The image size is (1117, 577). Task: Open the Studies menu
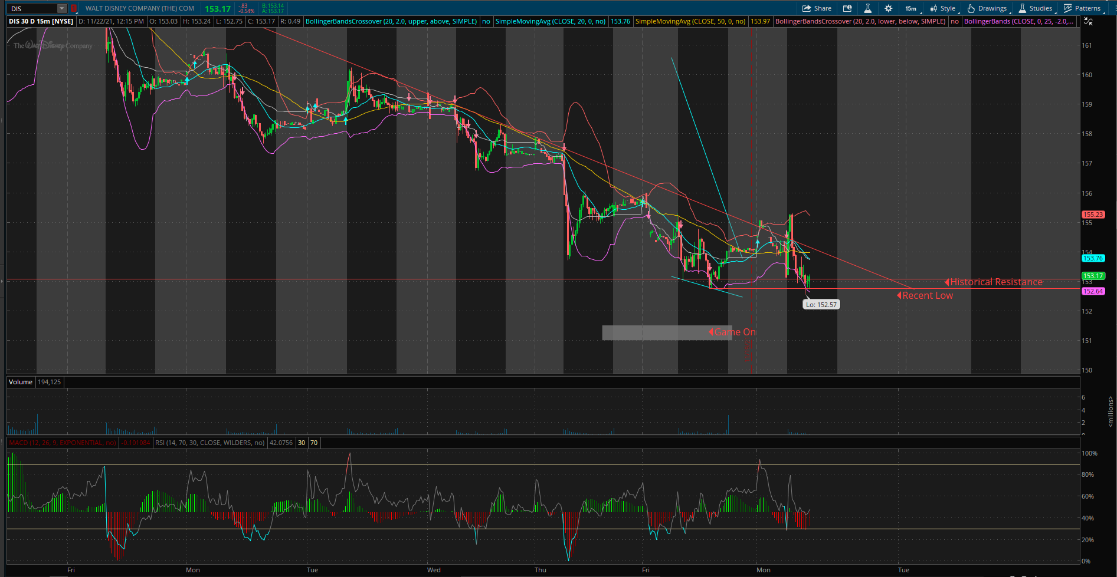point(1036,8)
